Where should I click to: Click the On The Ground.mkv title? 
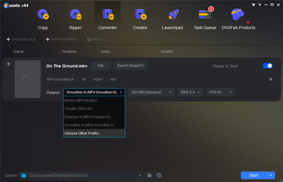tap(67, 66)
